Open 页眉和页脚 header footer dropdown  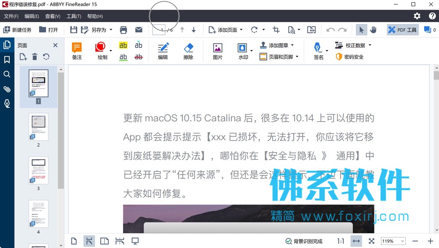(279, 57)
